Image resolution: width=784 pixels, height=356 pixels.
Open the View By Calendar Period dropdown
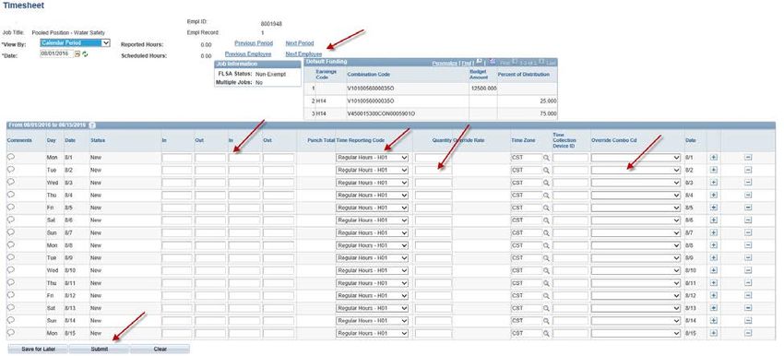[75, 43]
